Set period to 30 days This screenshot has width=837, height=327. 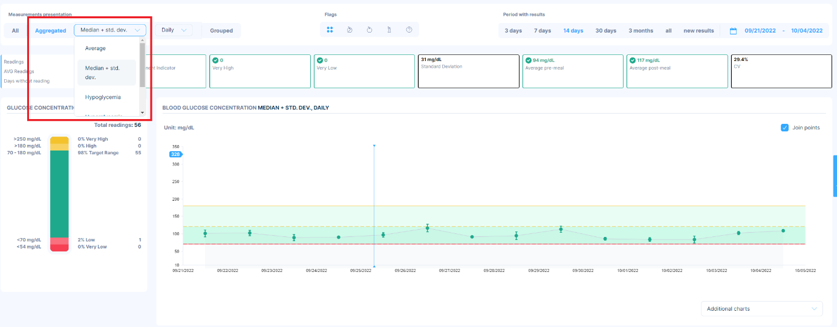[606, 30]
